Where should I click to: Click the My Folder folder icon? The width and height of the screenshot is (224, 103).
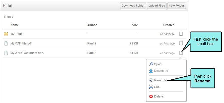6,34
